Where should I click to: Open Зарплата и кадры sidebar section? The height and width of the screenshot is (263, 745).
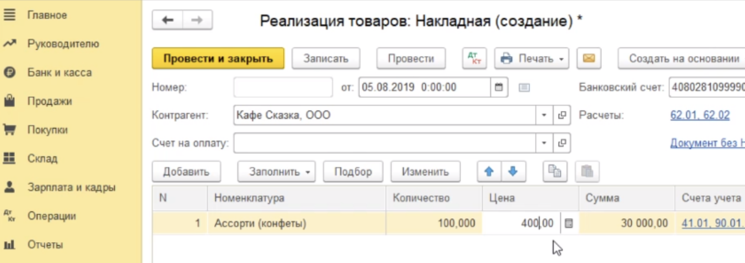pyautogui.click(x=71, y=187)
